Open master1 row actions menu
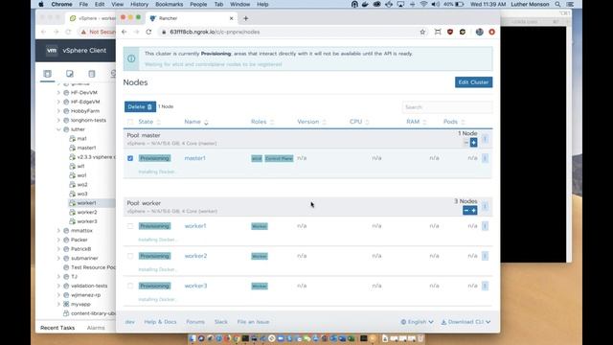 485,158
